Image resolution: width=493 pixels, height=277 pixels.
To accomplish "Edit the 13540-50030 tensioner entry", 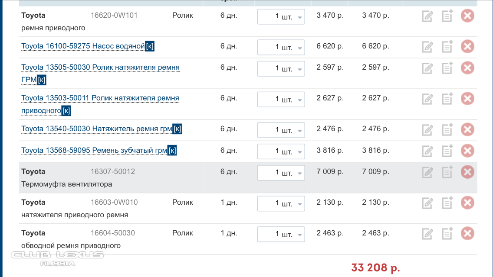I will pos(427,129).
